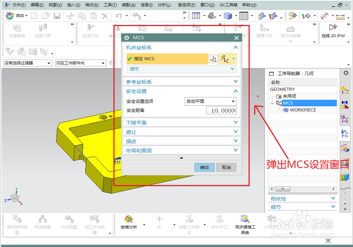This screenshot has width=353, height=247.
Task: Open the CSYS dialog icon beside 指定 MCS
Action: click(213, 59)
